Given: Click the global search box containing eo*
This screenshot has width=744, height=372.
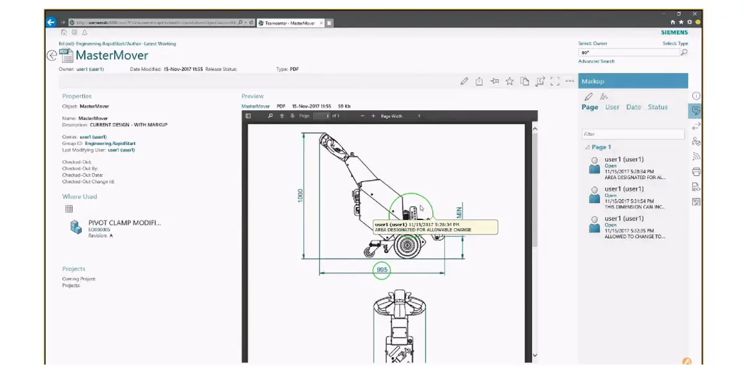Looking at the screenshot, I should click(629, 53).
